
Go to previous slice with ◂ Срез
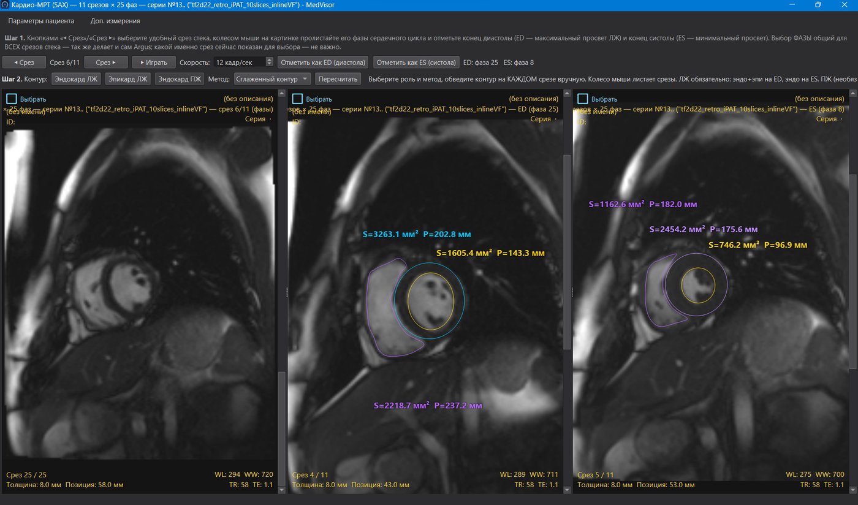coord(24,63)
